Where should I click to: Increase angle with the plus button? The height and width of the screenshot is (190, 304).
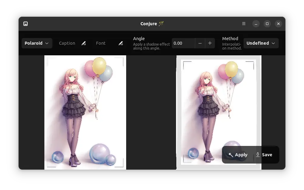point(210,43)
